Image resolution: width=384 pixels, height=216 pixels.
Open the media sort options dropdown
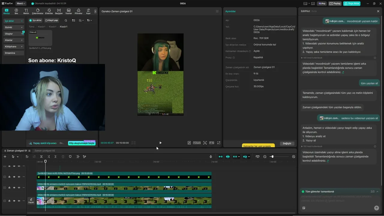click(81, 20)
